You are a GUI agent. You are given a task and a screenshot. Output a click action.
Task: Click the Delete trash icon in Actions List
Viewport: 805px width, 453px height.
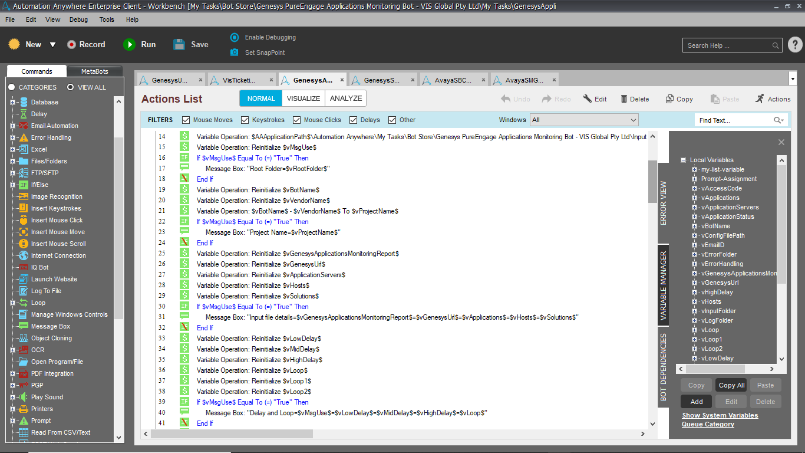point(624,99)
